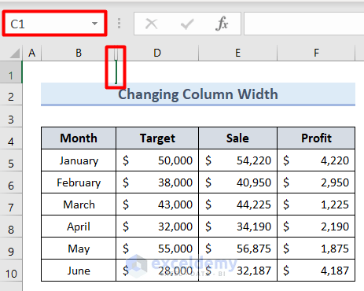Select column A header
Viewport: 364px width, 291px height.
32,53
